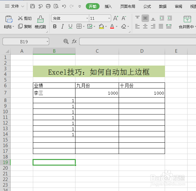Select the cell labeled 九月份
This screenshot has height=191, width=196.
click(97, 86)
